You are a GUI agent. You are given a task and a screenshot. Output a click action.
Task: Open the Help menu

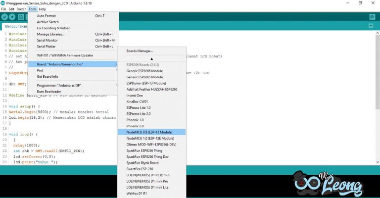43,9
